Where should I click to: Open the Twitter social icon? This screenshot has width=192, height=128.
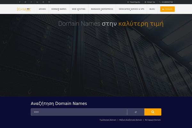pyautogui.click(x=25, y=2)
